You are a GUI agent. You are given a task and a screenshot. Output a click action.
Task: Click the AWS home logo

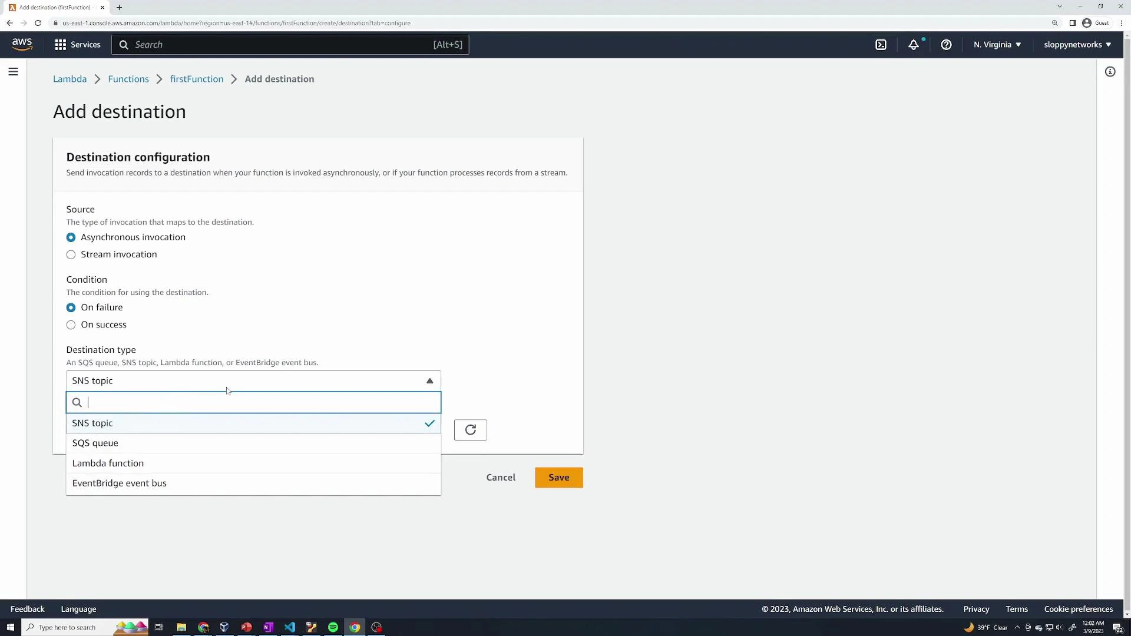(22, 44)
